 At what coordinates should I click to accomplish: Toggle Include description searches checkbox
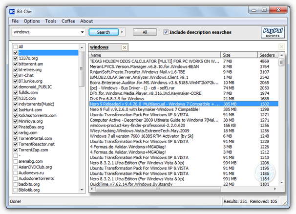166,32
